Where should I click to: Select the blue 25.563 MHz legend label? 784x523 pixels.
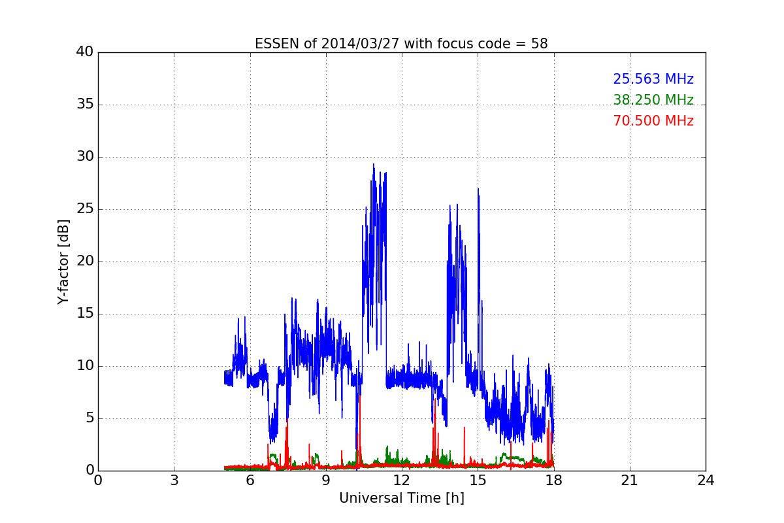tap(653, 79)
